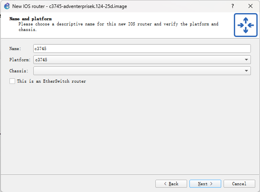This screenshot has width=260, height=192.
Task: Expand the Platform dropdown arrow
Action: (247, 60)
